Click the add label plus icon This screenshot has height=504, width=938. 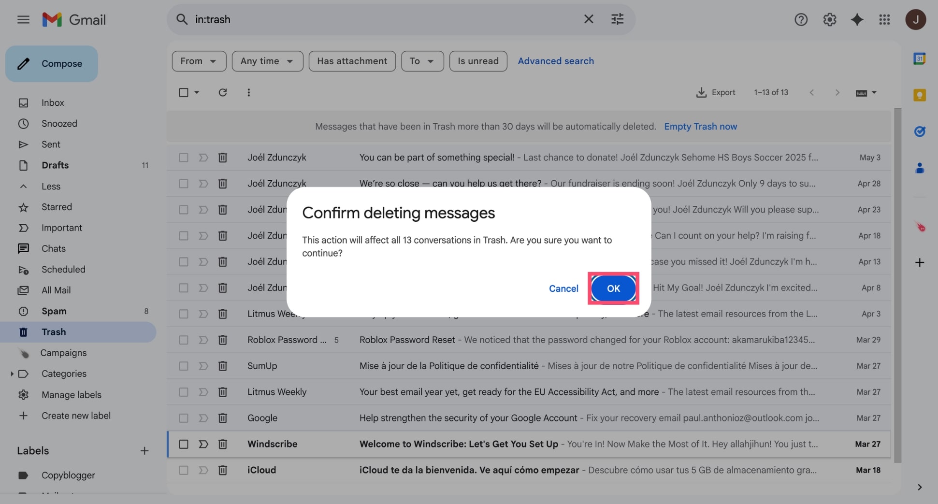click(x=144, y=451)
